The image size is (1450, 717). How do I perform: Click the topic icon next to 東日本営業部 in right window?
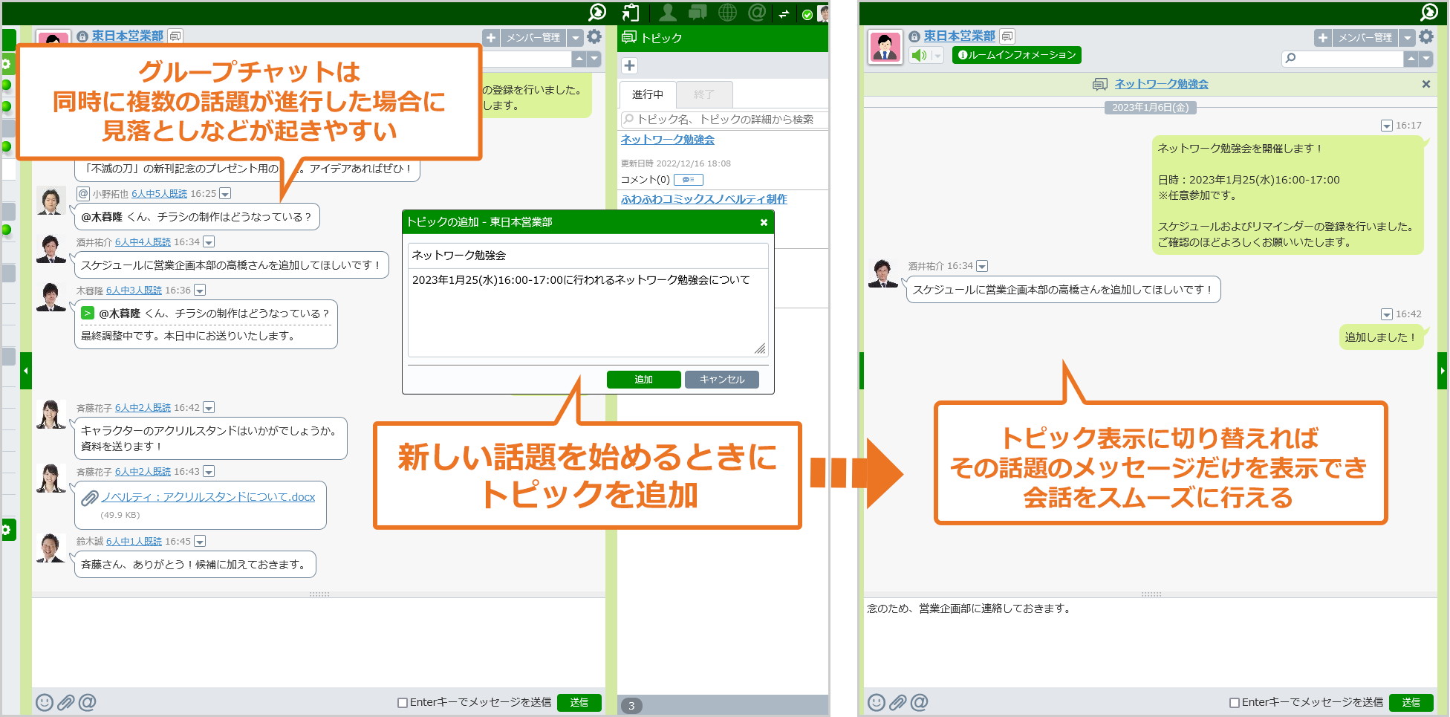point(1007,36)
